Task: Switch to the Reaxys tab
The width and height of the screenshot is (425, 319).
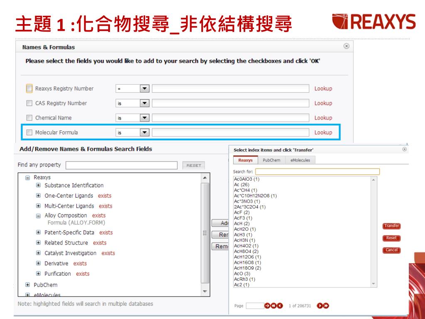Action: click(245, 160)
